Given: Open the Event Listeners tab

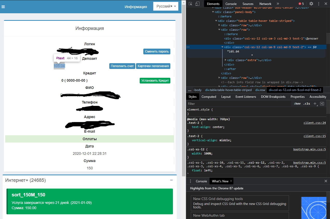Looking at the screenshot, I should pyautogui.click(x=246, y=96).
